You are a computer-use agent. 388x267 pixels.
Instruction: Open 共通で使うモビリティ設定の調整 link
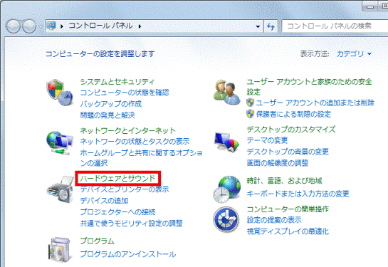point(132,223)
